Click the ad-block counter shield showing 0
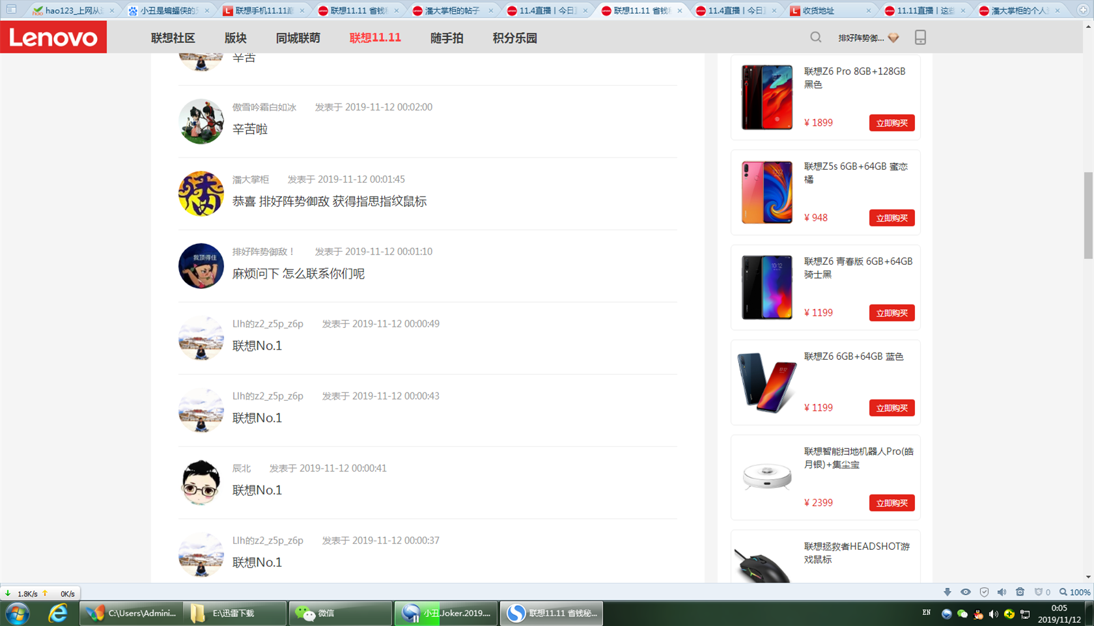 1042,592
